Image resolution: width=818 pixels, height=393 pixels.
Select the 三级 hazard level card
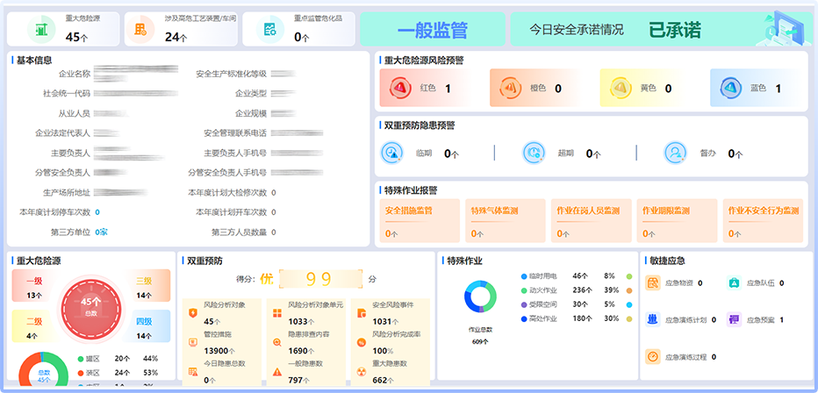coord(147,286)
